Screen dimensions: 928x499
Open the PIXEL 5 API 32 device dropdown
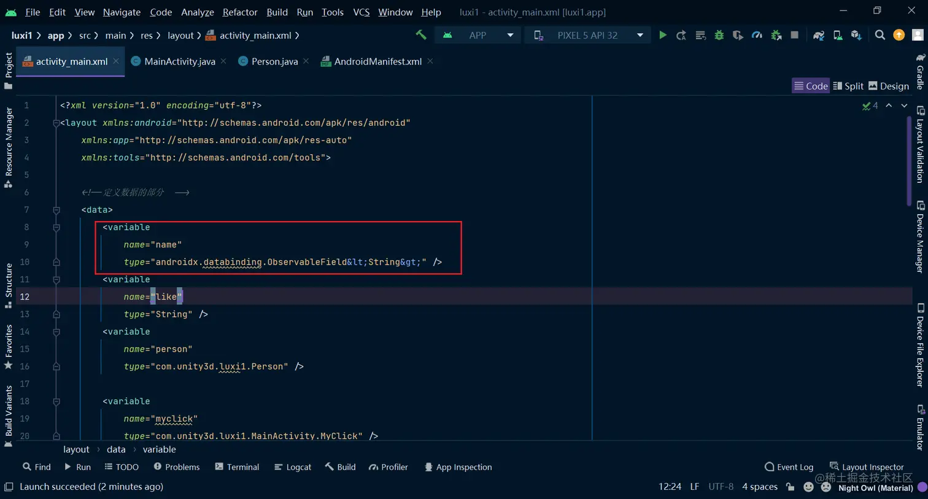point(587,35)
